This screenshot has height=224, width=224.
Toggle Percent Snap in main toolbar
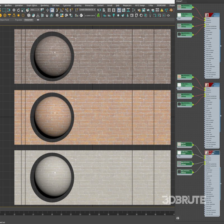(x=66, y=10)
